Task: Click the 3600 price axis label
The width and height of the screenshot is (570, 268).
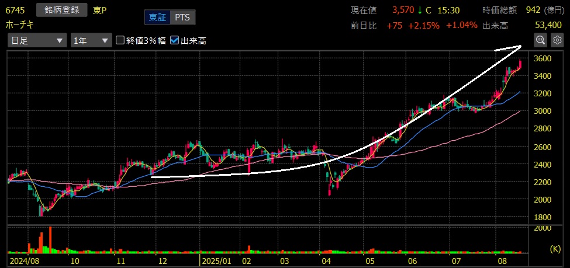Action: coord(545,59)
